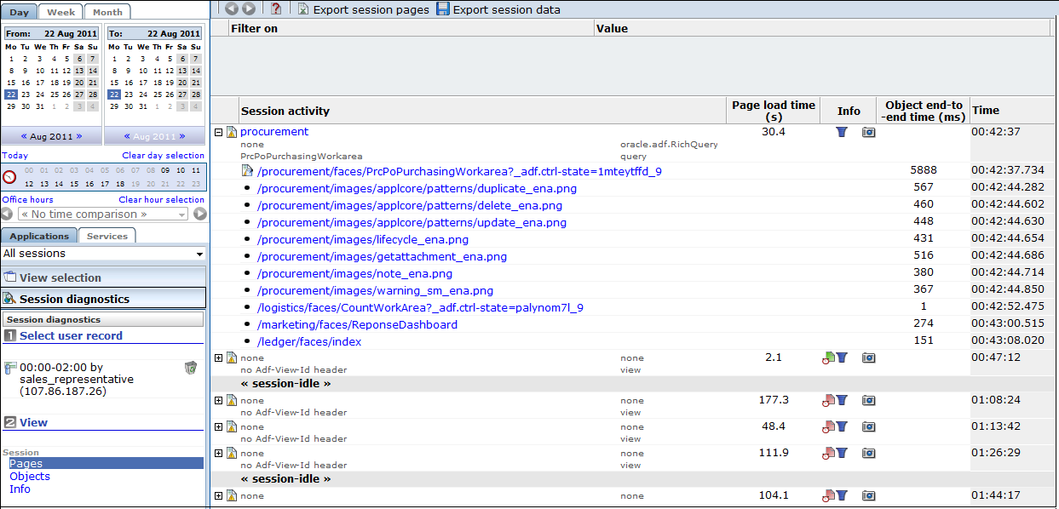This screenshot has width=1059, height=509.
Task: Open the red question mark help icon
Action: pos(276,9)
